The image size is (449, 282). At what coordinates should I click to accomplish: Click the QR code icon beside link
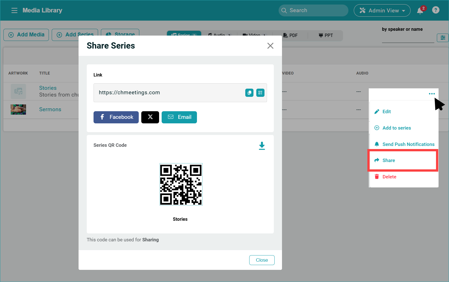click(x=260, y=93)
